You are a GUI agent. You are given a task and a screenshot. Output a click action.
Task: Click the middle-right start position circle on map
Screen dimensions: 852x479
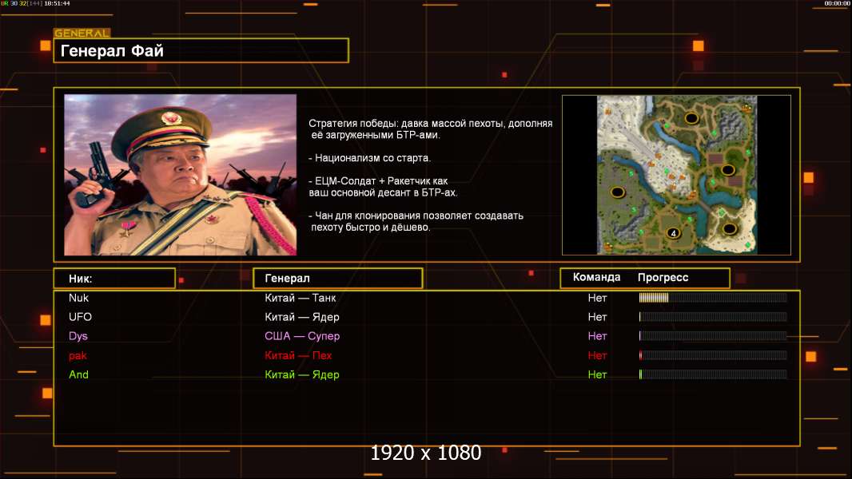pos(727,170)
